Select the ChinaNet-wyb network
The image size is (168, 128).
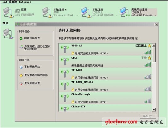tap(105, 98)
